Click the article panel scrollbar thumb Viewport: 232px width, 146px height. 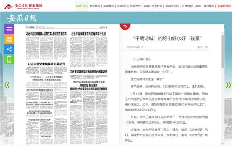coord(223,52)
